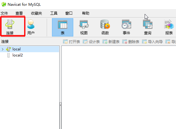Open the 查看 menu
The image size is (176, 129).
coord(19,13)
